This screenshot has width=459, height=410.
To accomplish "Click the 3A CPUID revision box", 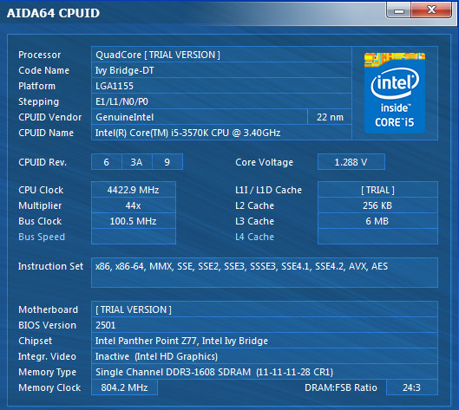I will point(137,162).
